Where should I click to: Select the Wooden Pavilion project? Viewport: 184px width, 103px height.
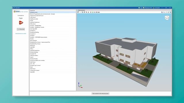click(53, 59)
